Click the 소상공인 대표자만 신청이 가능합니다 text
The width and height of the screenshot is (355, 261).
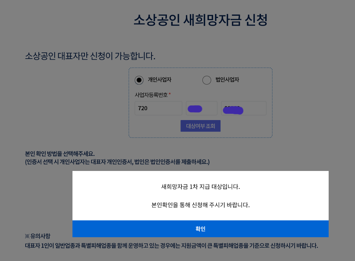(x=90, y=56)
